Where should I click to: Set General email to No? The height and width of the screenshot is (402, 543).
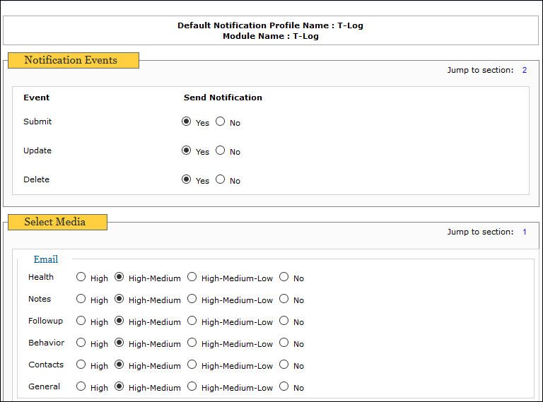click(x=284, y=386)
